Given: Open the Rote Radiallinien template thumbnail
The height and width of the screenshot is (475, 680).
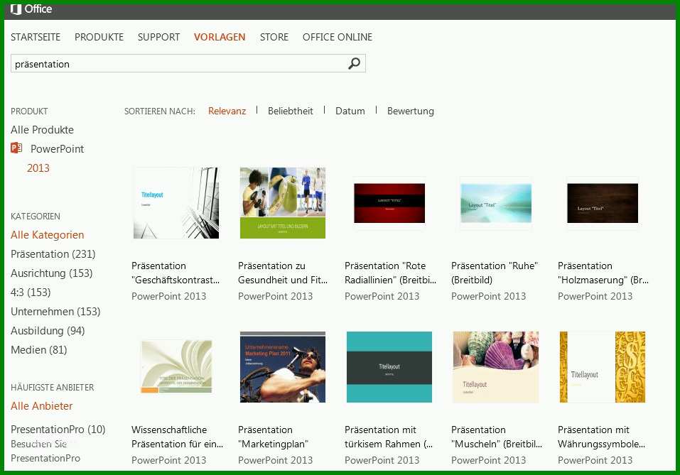Looking at the screenshot, I should tap(389, 203).
